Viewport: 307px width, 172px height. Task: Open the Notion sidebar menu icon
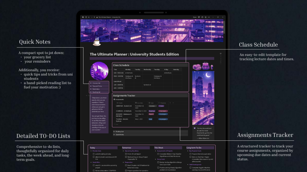coord(86,17)
